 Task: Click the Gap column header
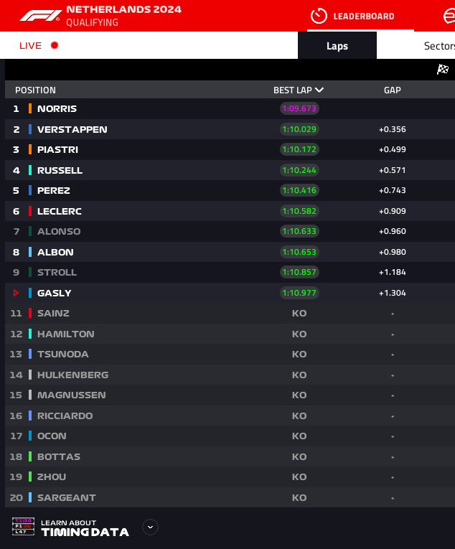[x=392, y=90]
